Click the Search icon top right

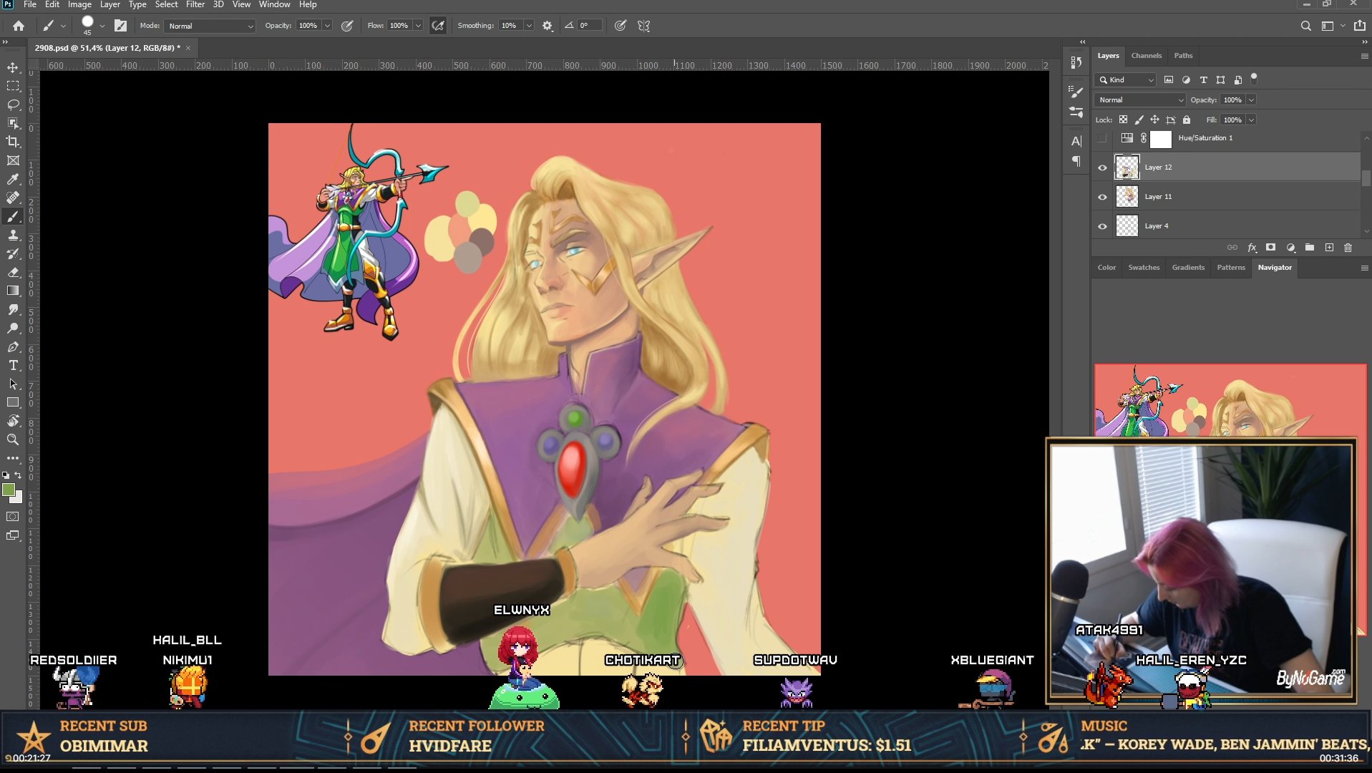click(x=1306, y=26)
